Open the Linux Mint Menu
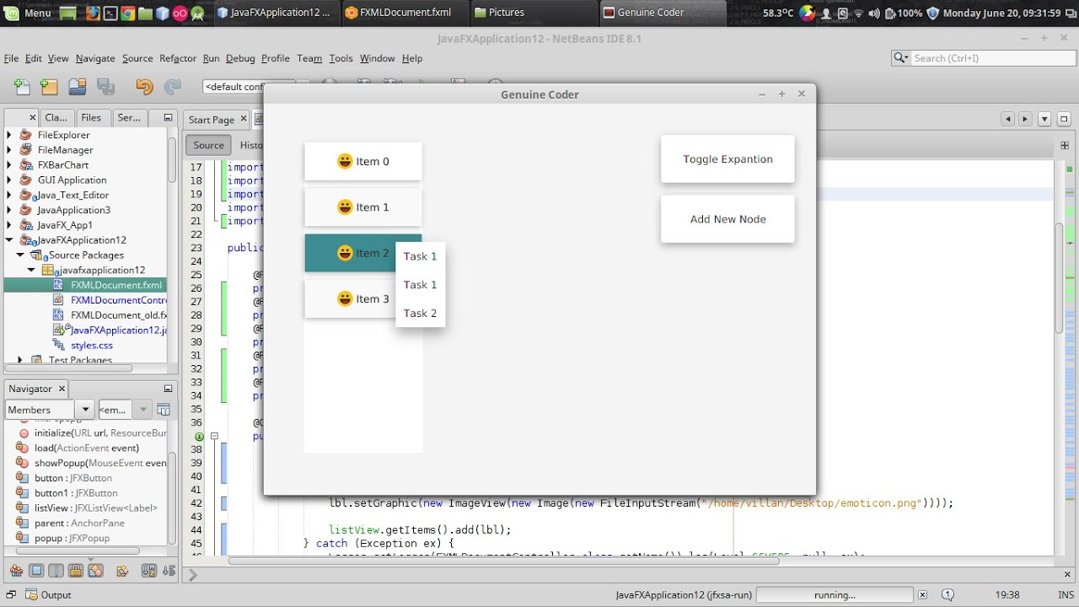1079x607 pixels. click(x=29, y=13)
